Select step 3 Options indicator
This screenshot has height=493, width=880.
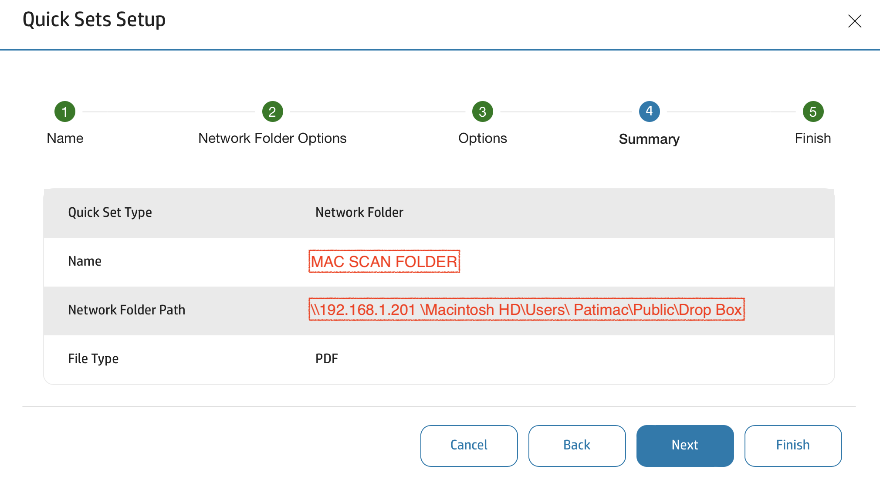(x=482, y=111)
